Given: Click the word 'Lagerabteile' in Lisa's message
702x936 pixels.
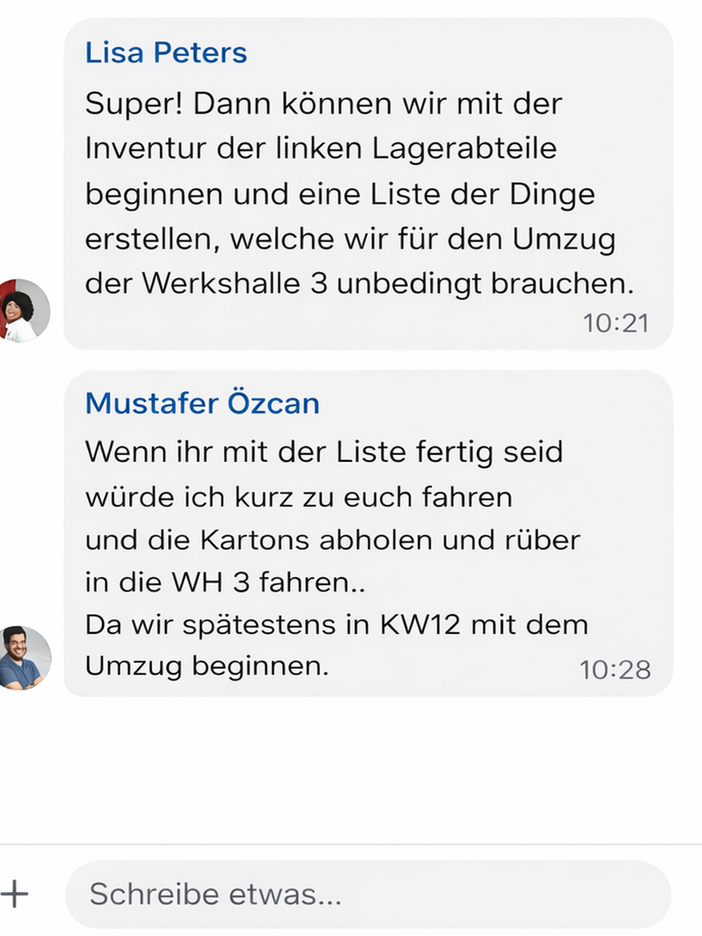Looking at the screenshot, I should click(x=464, y=149).
